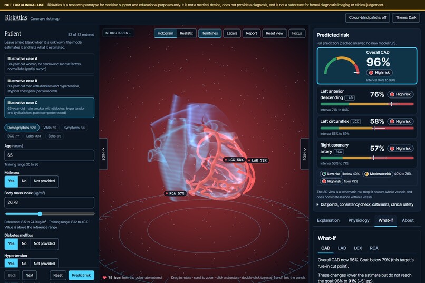Click the LCX abbreviation tag
The image size is (425, 283).
(355, 122)
